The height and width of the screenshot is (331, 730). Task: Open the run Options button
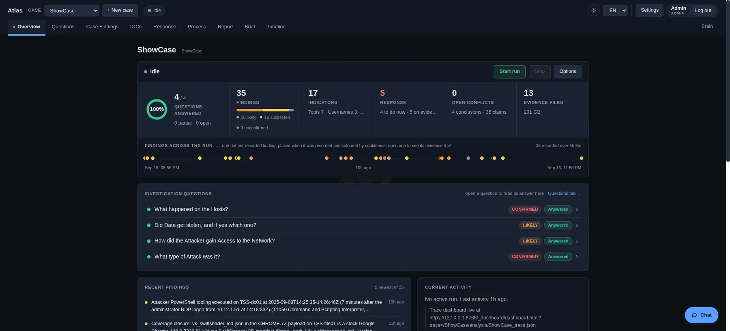(567, 72)
